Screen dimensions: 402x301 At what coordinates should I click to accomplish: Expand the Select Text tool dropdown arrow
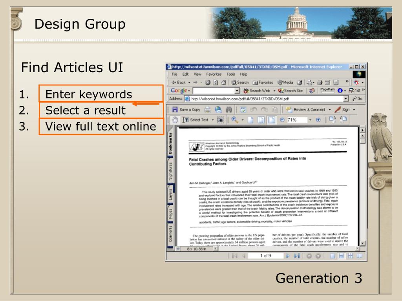[212, 120]
